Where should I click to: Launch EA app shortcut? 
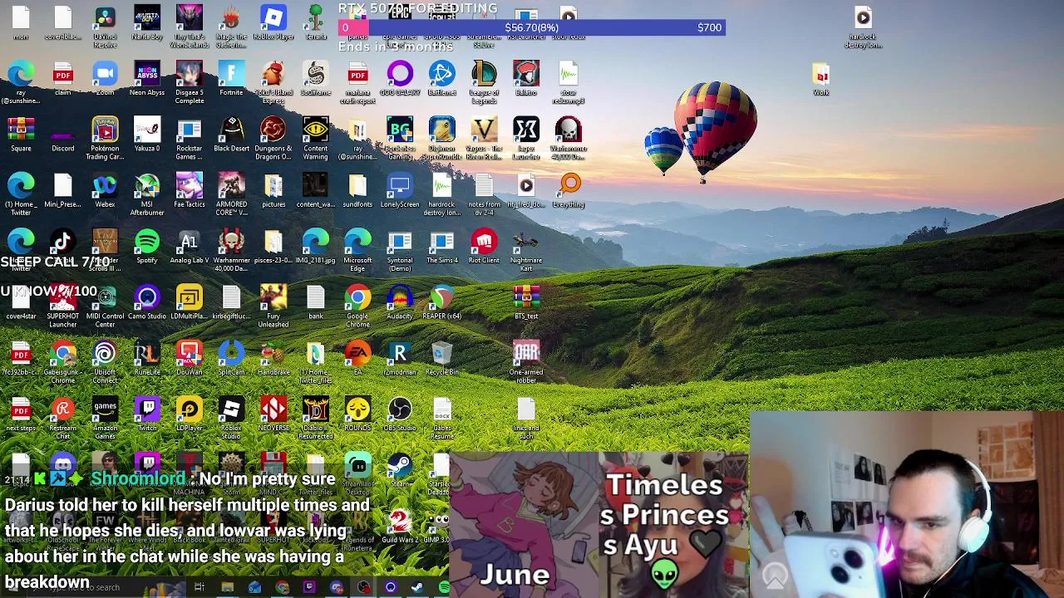pos(357,354)
